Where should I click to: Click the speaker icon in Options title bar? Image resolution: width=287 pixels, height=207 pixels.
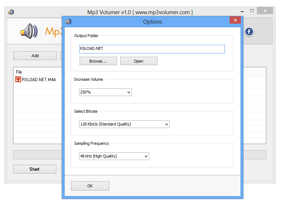pyautogui.click(x=68, y=21)
